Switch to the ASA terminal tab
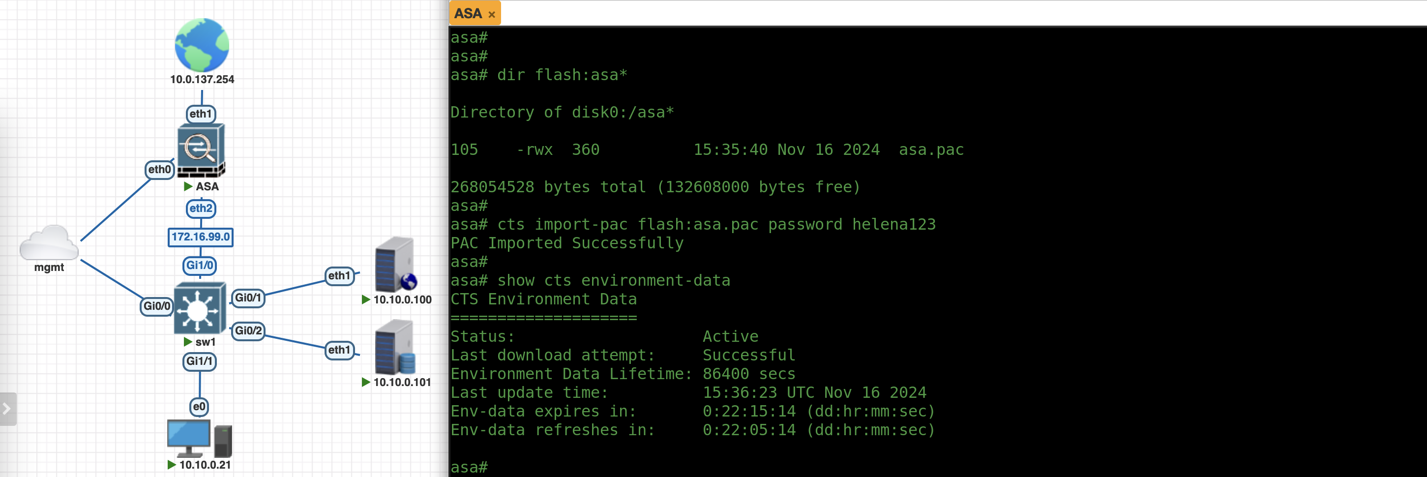 tap(468, 13)
